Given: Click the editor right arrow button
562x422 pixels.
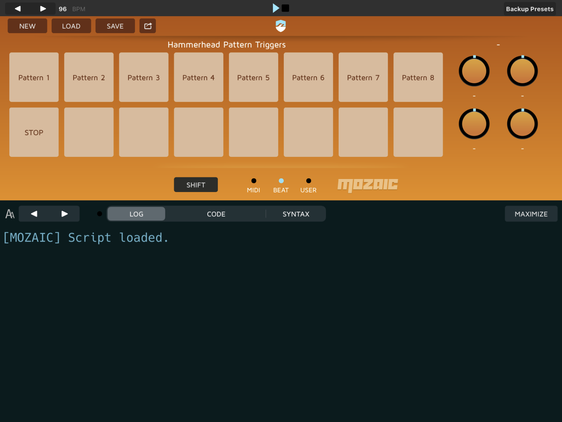Looking at the screenshot, I should pos(64,214).
